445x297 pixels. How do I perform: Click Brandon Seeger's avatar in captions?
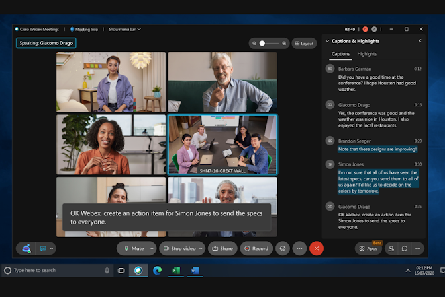[x=330, y=141]
